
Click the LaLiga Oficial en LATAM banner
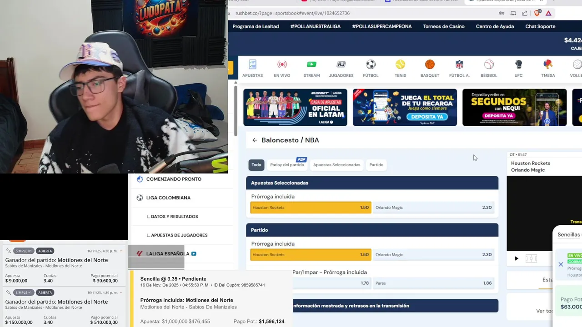[x=295, y=107]
